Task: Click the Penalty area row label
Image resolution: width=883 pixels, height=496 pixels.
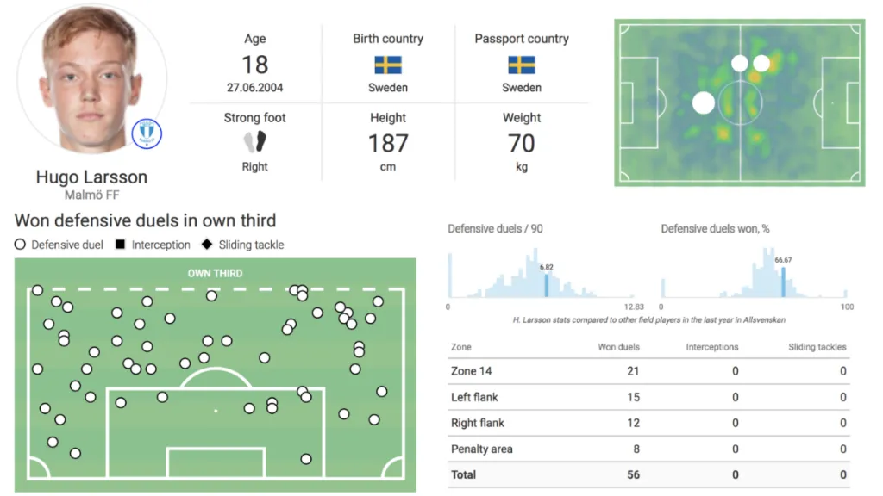Action: pos(480,449)
